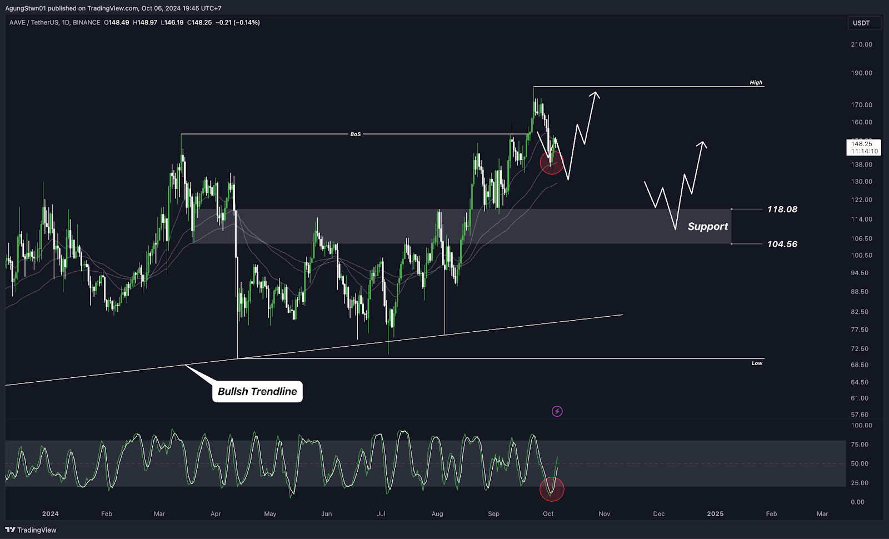Click the 130.00 price axis label
Viewport: 889px width, 539px height.
[862, 182]
